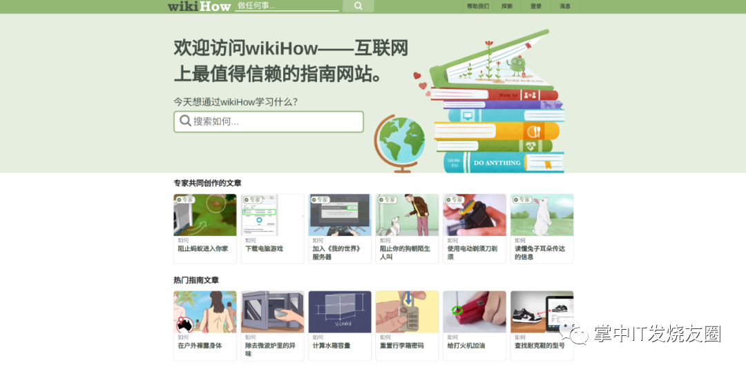746x367 pixels.
Task: Open the 在户外裸露身体 article thumbnail
Action: pos(205,312)
